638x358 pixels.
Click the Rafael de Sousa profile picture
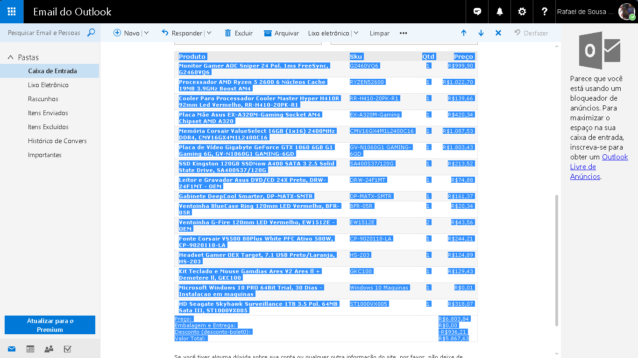coord(627,12)
